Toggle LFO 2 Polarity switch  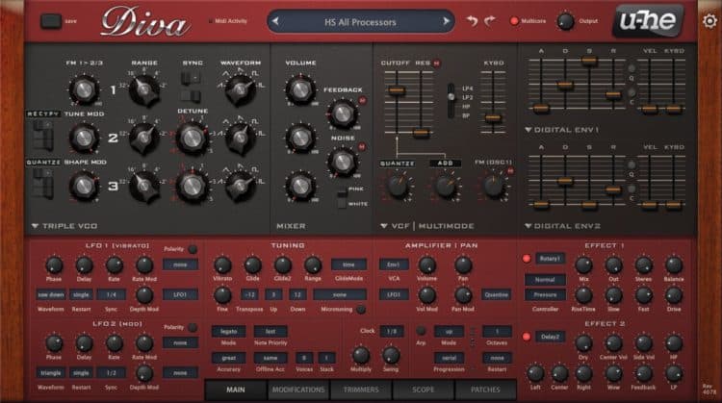193,328
